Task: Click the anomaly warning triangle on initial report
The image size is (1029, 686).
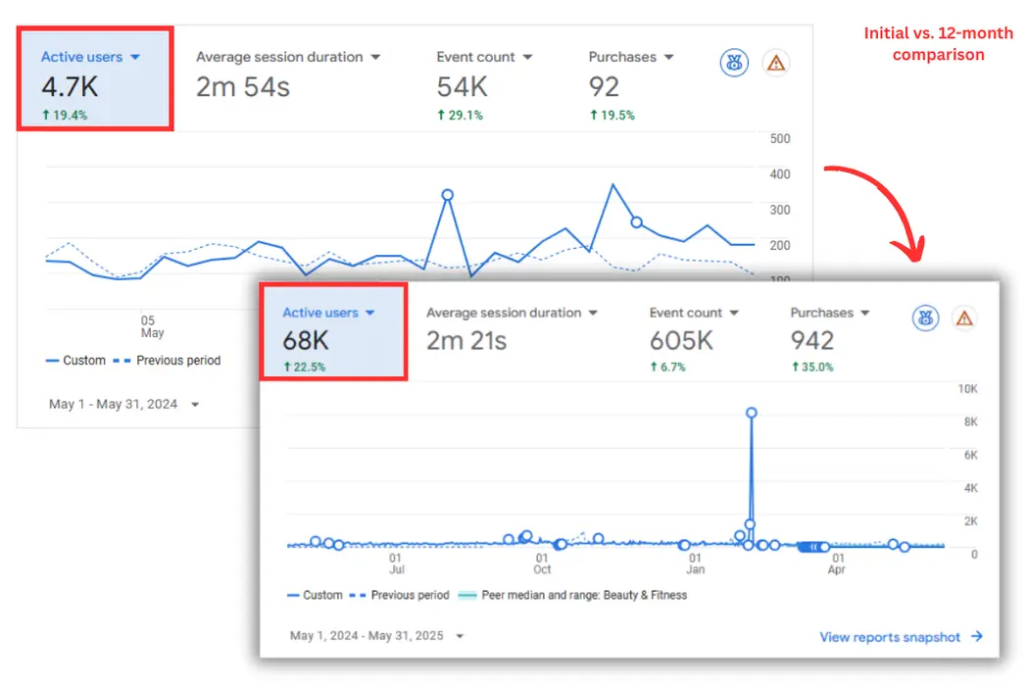Action: [x=776, y=63]
